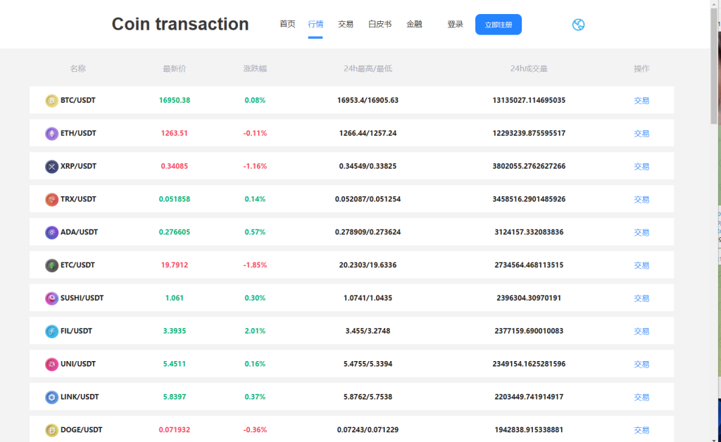Screen dimensions: 721x442
Task: Open the 白皮书 whitepaper tab
Action: 380,24
